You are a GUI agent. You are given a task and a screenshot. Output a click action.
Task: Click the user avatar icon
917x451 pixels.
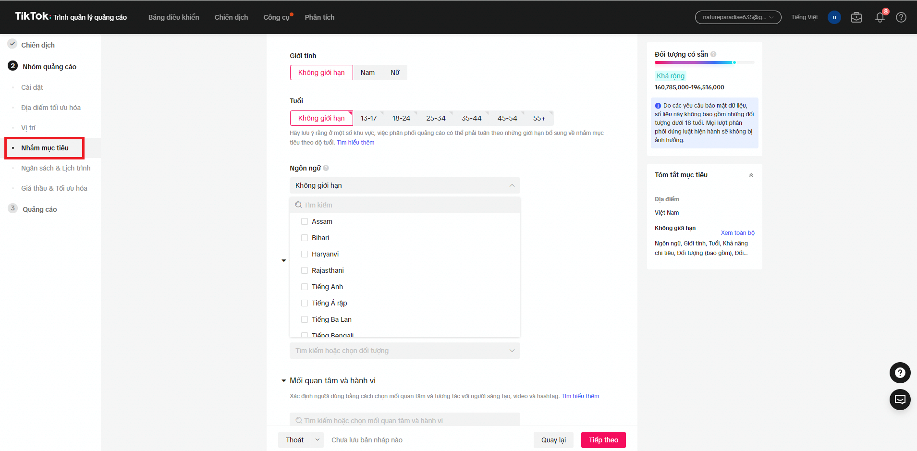(834, 17)
